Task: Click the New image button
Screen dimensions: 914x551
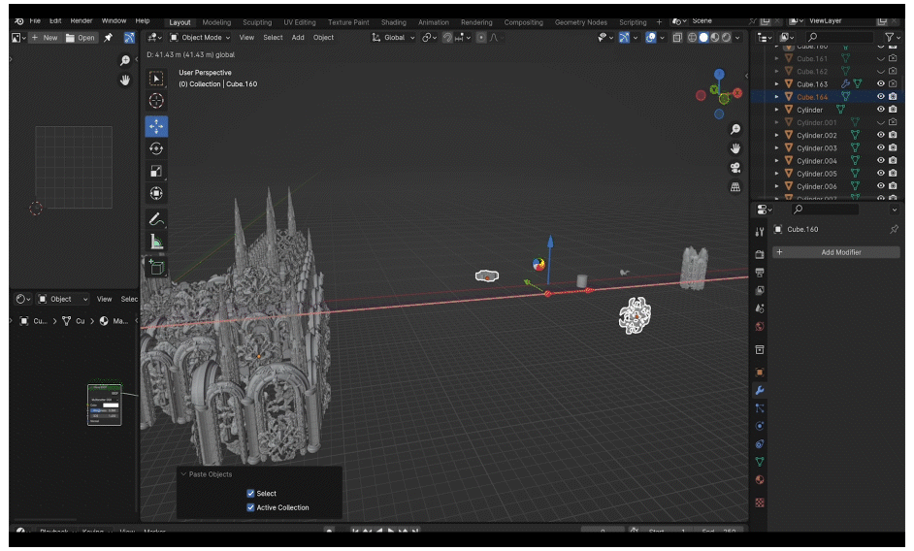Action: [45, 37]
